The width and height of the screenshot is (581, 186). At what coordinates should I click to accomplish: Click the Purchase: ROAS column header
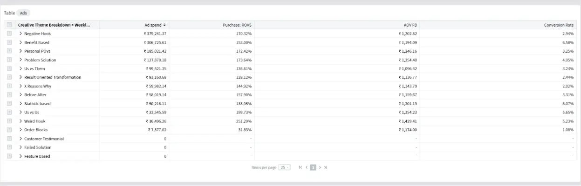click(x=237, y=25)
